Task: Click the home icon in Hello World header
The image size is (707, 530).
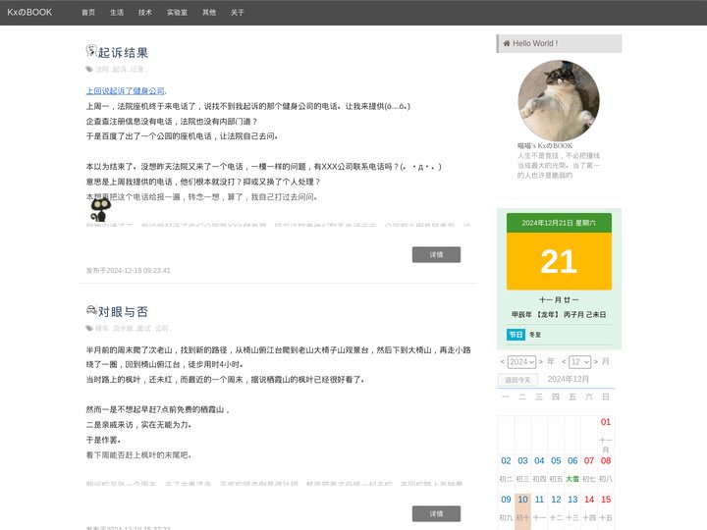Action: tap(507, 43)
